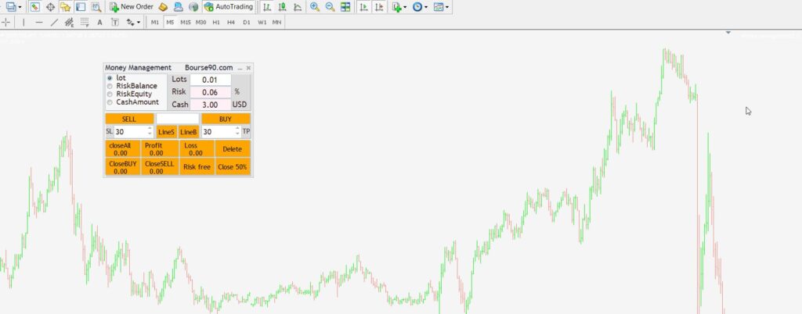The height and width of the screenshot is (314, 802).
Task: Select the RiskBalance radio button
Action: pyautogui.click(x=110, y=86)
